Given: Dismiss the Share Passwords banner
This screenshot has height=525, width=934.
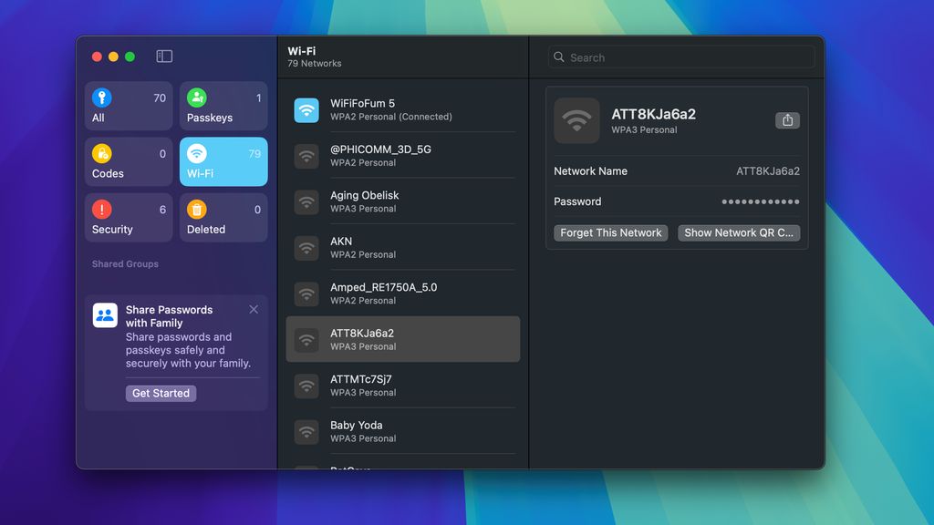Looking at the screenshot, I should [x=254, y=309].
